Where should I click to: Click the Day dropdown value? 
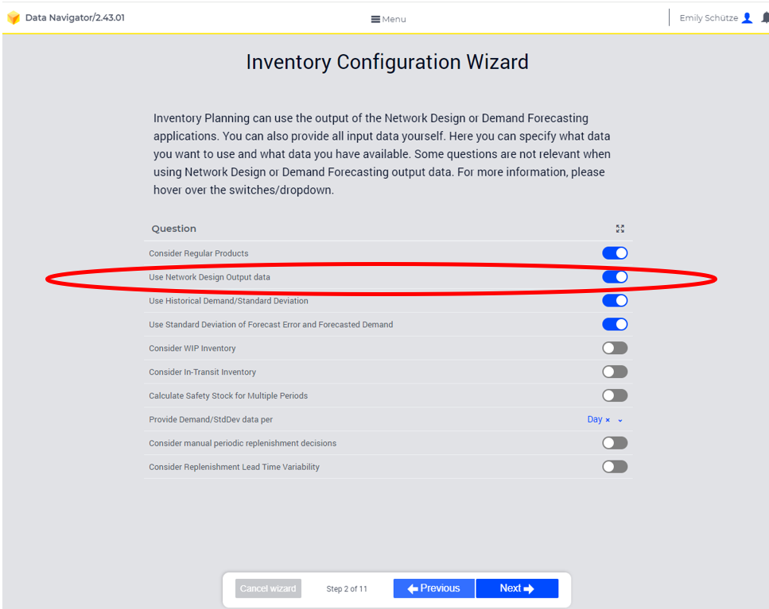pyautogui.click(x=594, y=419)
